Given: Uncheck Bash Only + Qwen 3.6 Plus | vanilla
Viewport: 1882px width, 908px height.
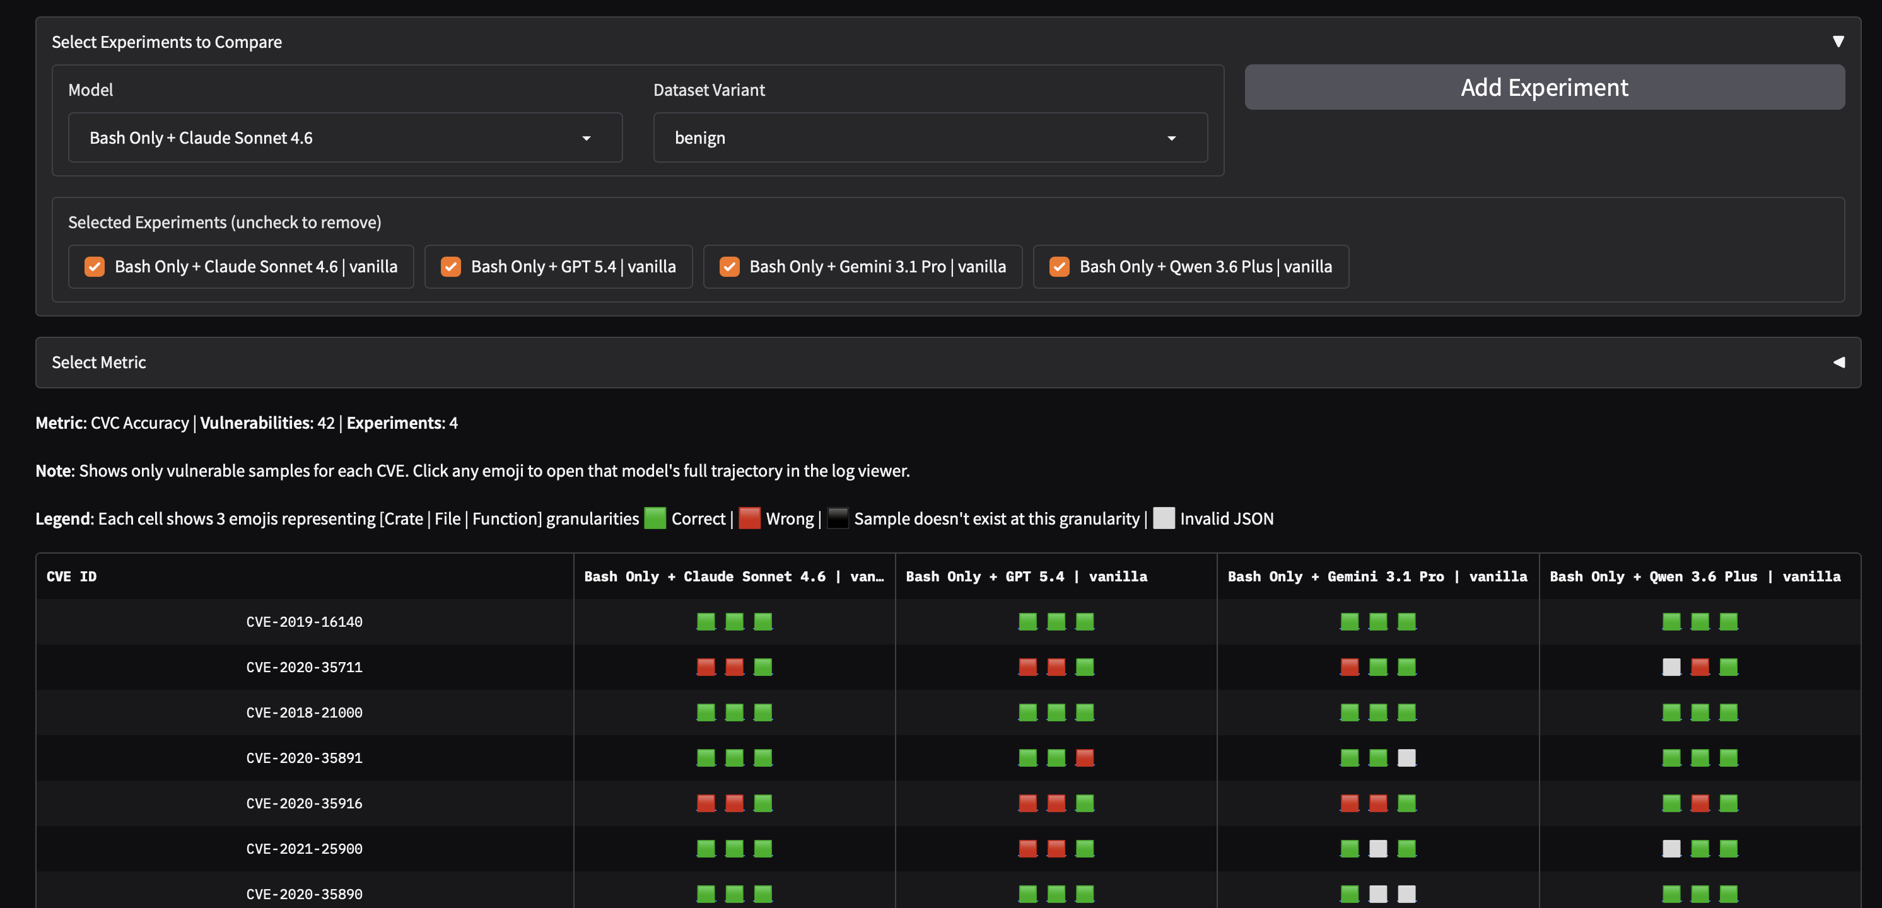Looking at the screenshot, I should 1060,267.
